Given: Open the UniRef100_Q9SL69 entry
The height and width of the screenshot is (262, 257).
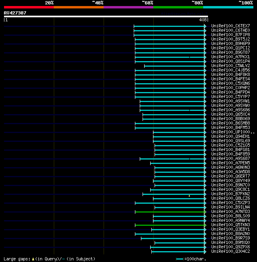Looking at the screenshot, I should click(230, 141).
